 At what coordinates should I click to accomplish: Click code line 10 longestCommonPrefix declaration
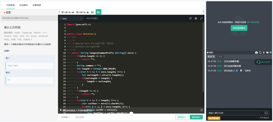click(104, 53)
